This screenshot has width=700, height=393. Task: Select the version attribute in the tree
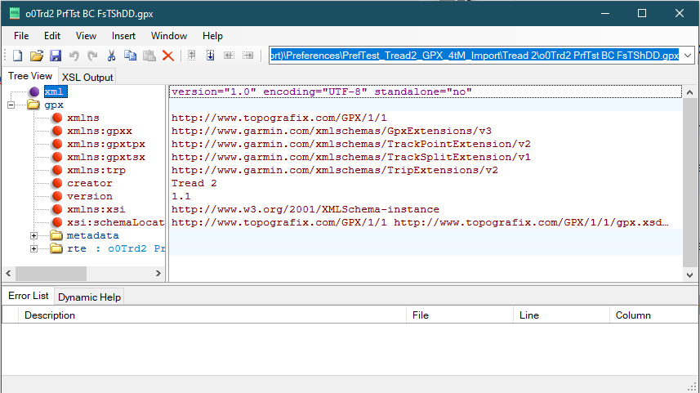(89, 196)
